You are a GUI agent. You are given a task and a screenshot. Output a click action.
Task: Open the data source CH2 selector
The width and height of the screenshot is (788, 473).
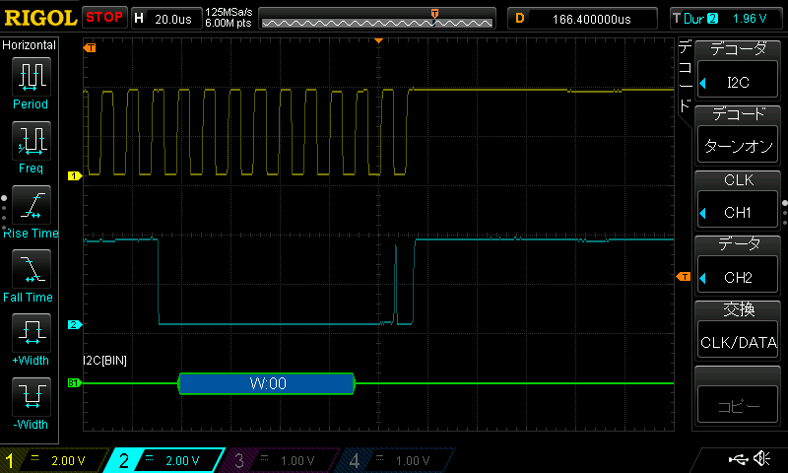(738, 277)
